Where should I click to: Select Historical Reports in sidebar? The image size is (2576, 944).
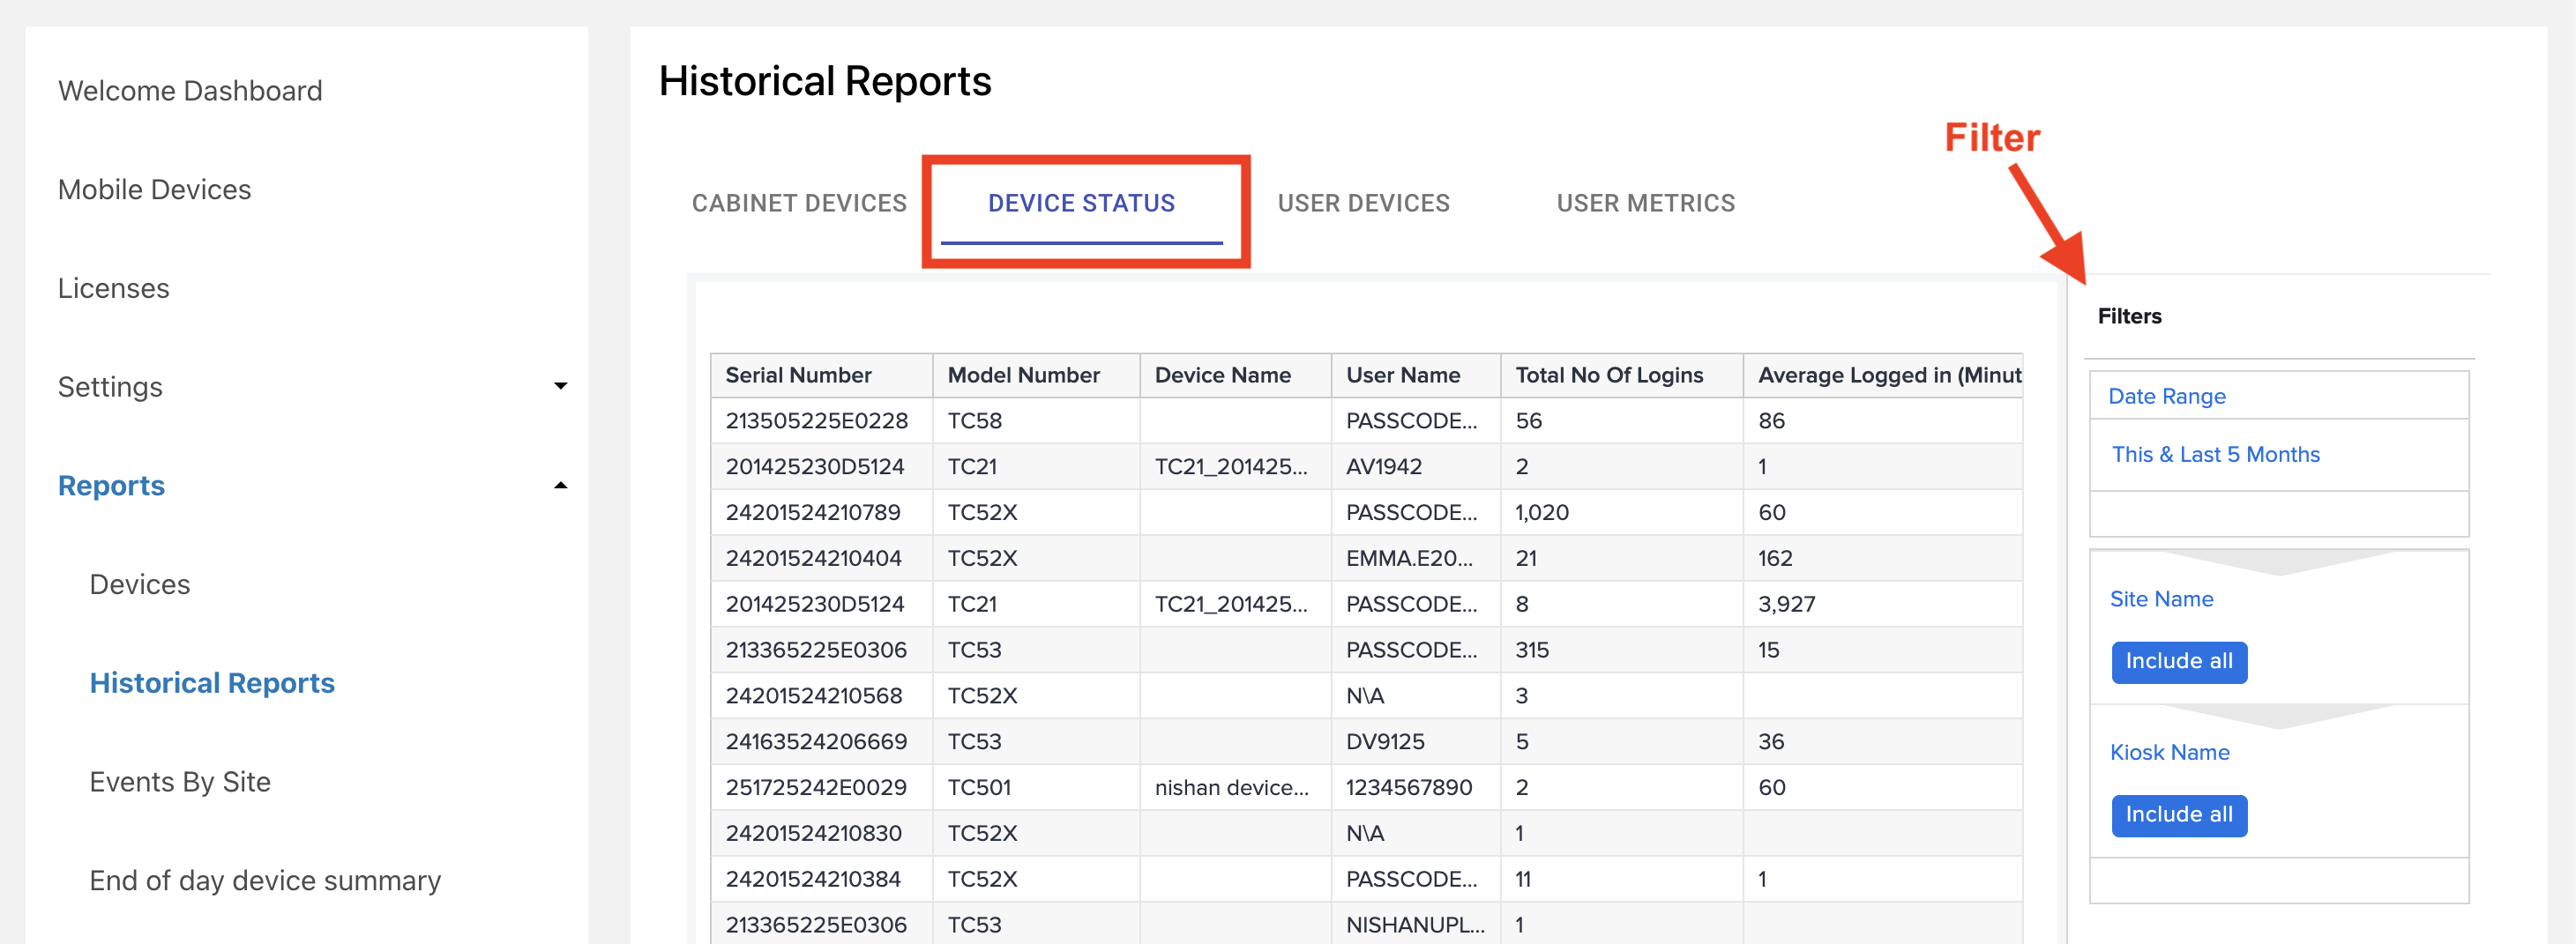point(212,683)
